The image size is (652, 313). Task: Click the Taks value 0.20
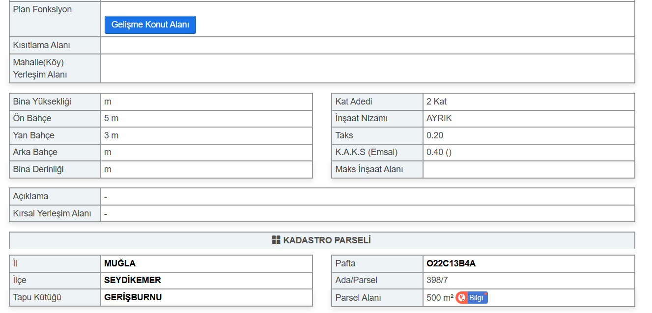(435, 135)
